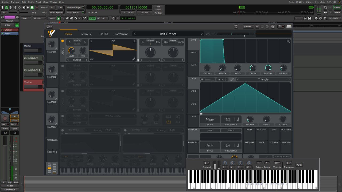
Task: Click the Panic button
Action: pyautogui.click(x=299, y=165)
